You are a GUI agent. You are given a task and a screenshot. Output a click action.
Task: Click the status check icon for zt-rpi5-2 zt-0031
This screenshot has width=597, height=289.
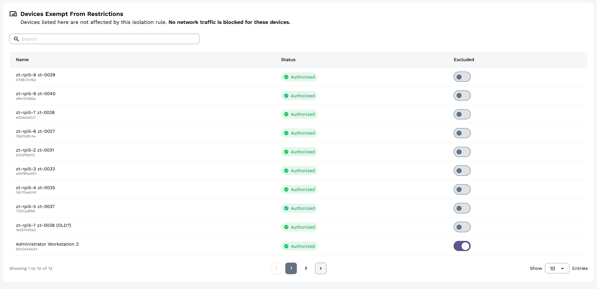click(286, 152)
